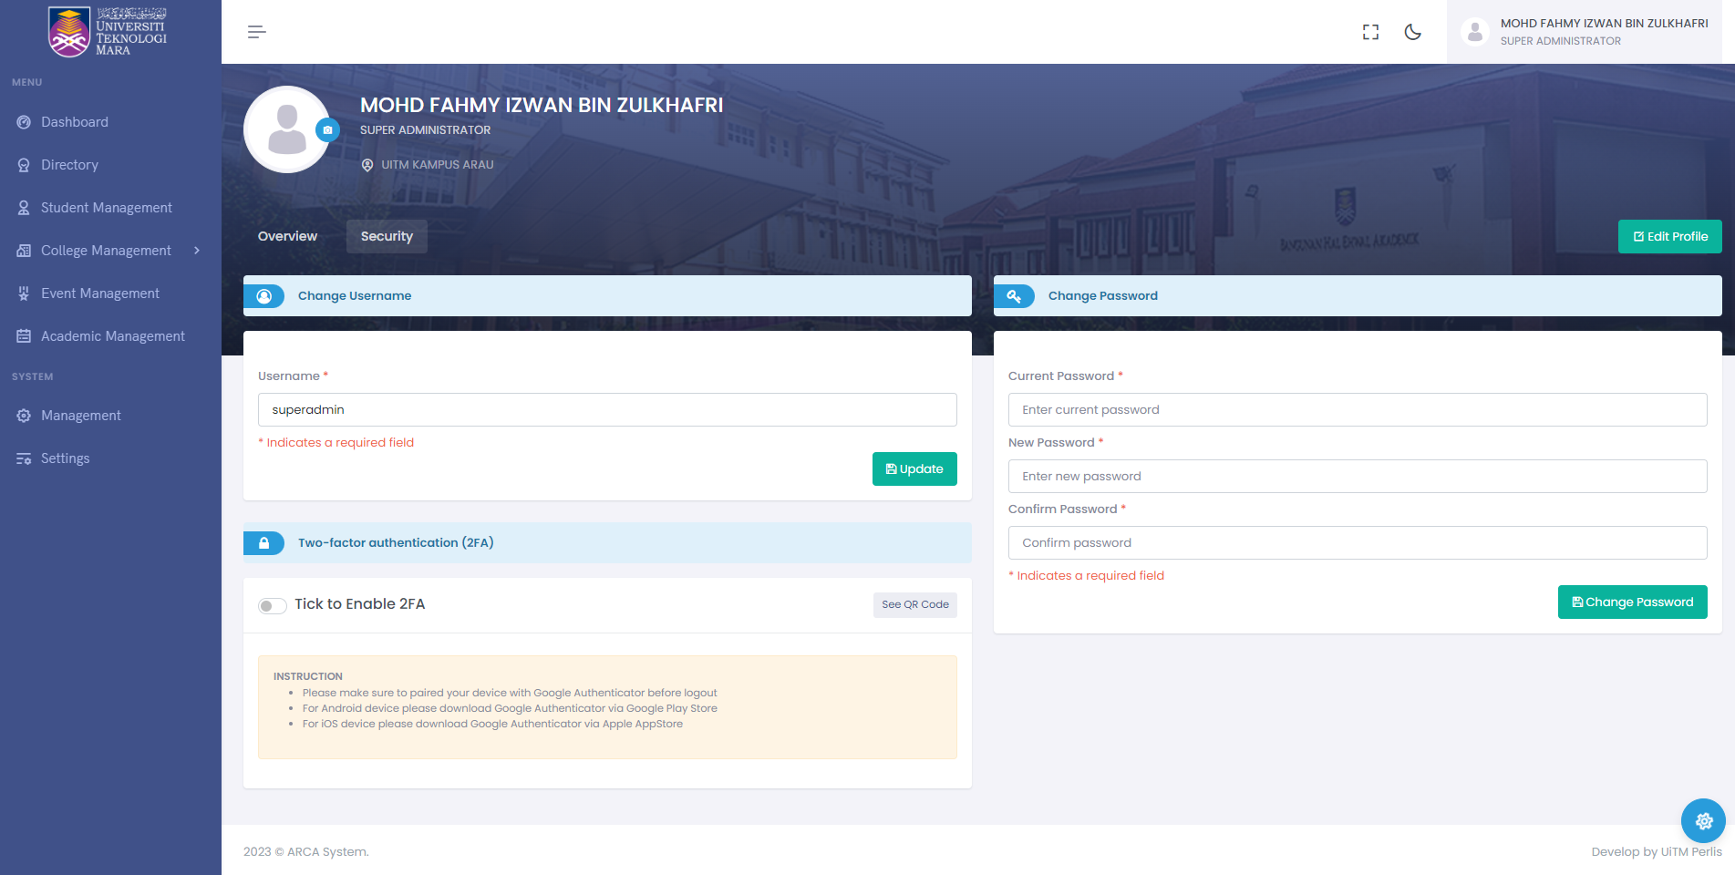The image size is (1735, 875).
Task: Click the camera icon on profile avatar
Action: click(327, 130)
